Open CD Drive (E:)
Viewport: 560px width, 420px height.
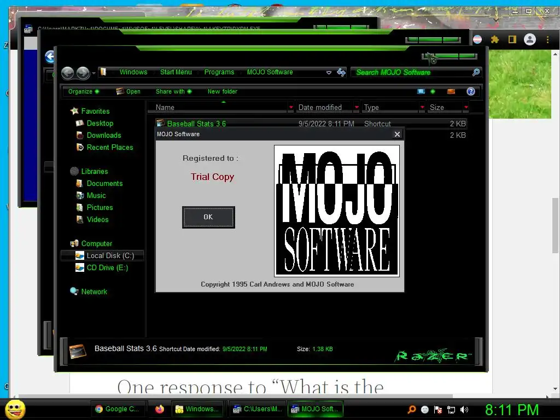tap(107, 267)
